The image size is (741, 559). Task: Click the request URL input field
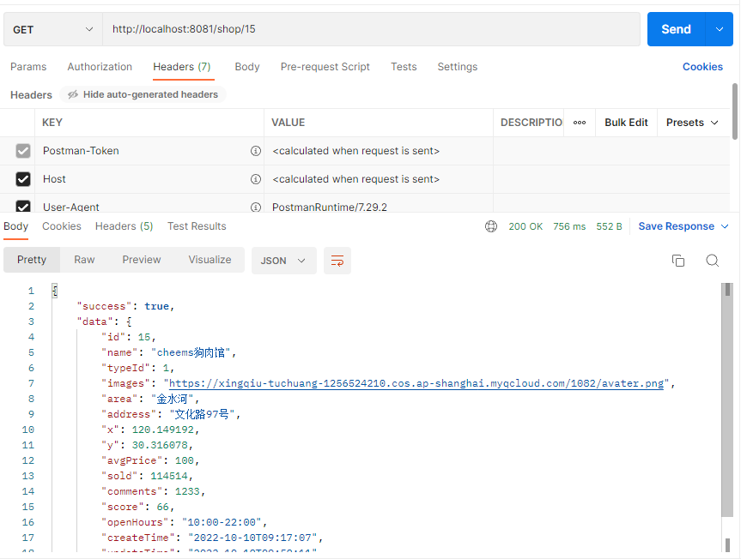tap(369, 29)
